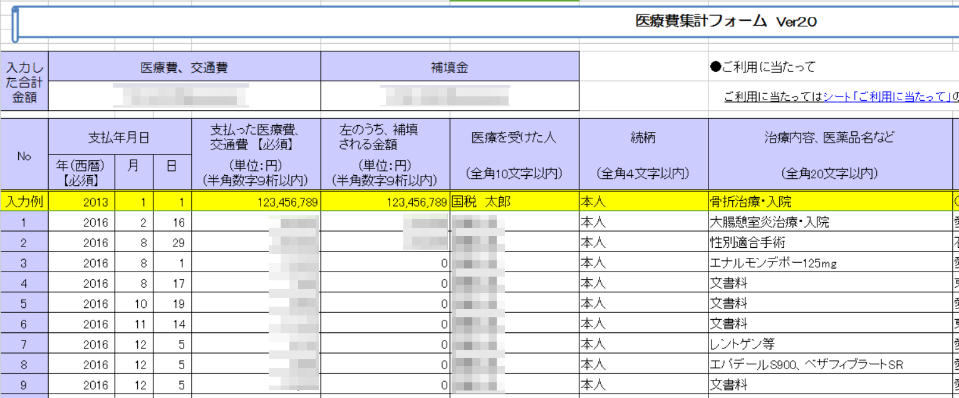The width and height of the screenshot is (959, 398).
Task: Select 文書料 in row No 5
Action: (x=830, y=304)
